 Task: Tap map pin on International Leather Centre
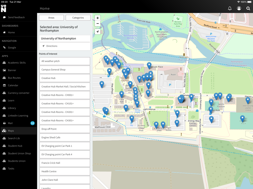(248, 100)
